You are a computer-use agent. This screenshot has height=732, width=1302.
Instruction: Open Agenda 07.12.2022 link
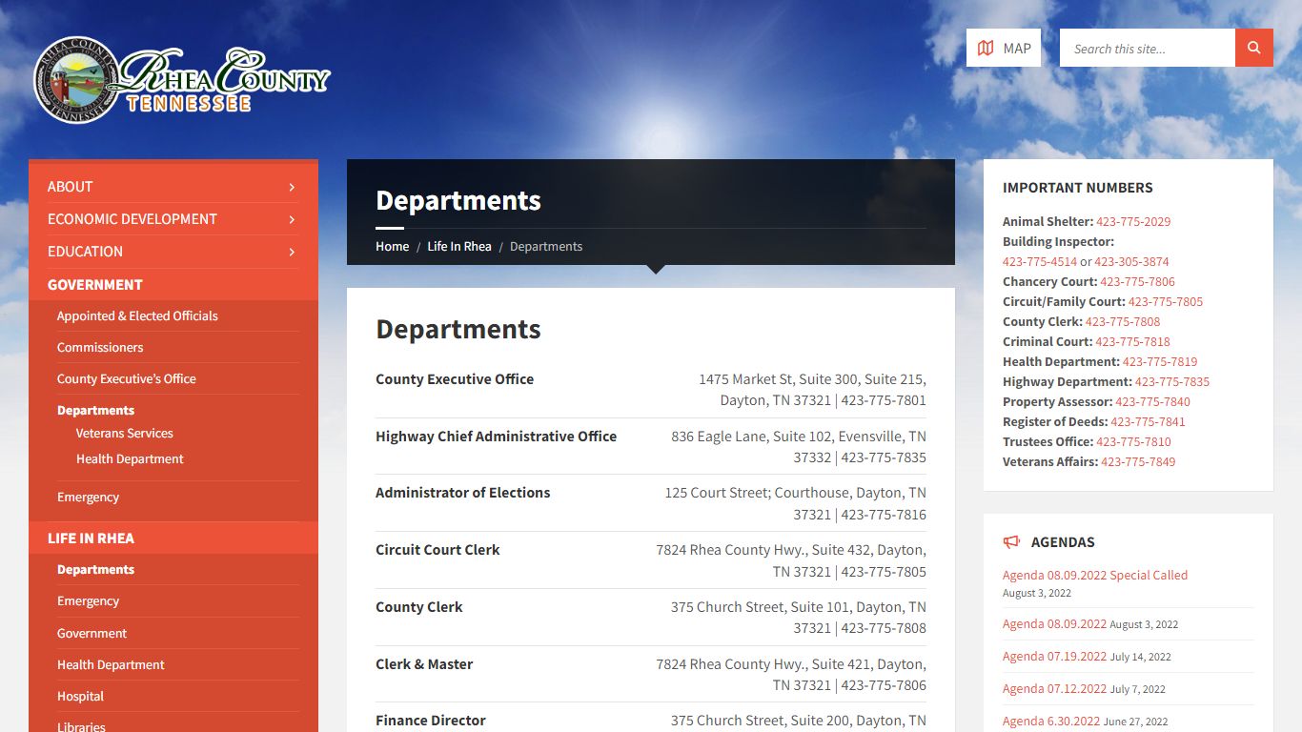tap(1054, 688)
